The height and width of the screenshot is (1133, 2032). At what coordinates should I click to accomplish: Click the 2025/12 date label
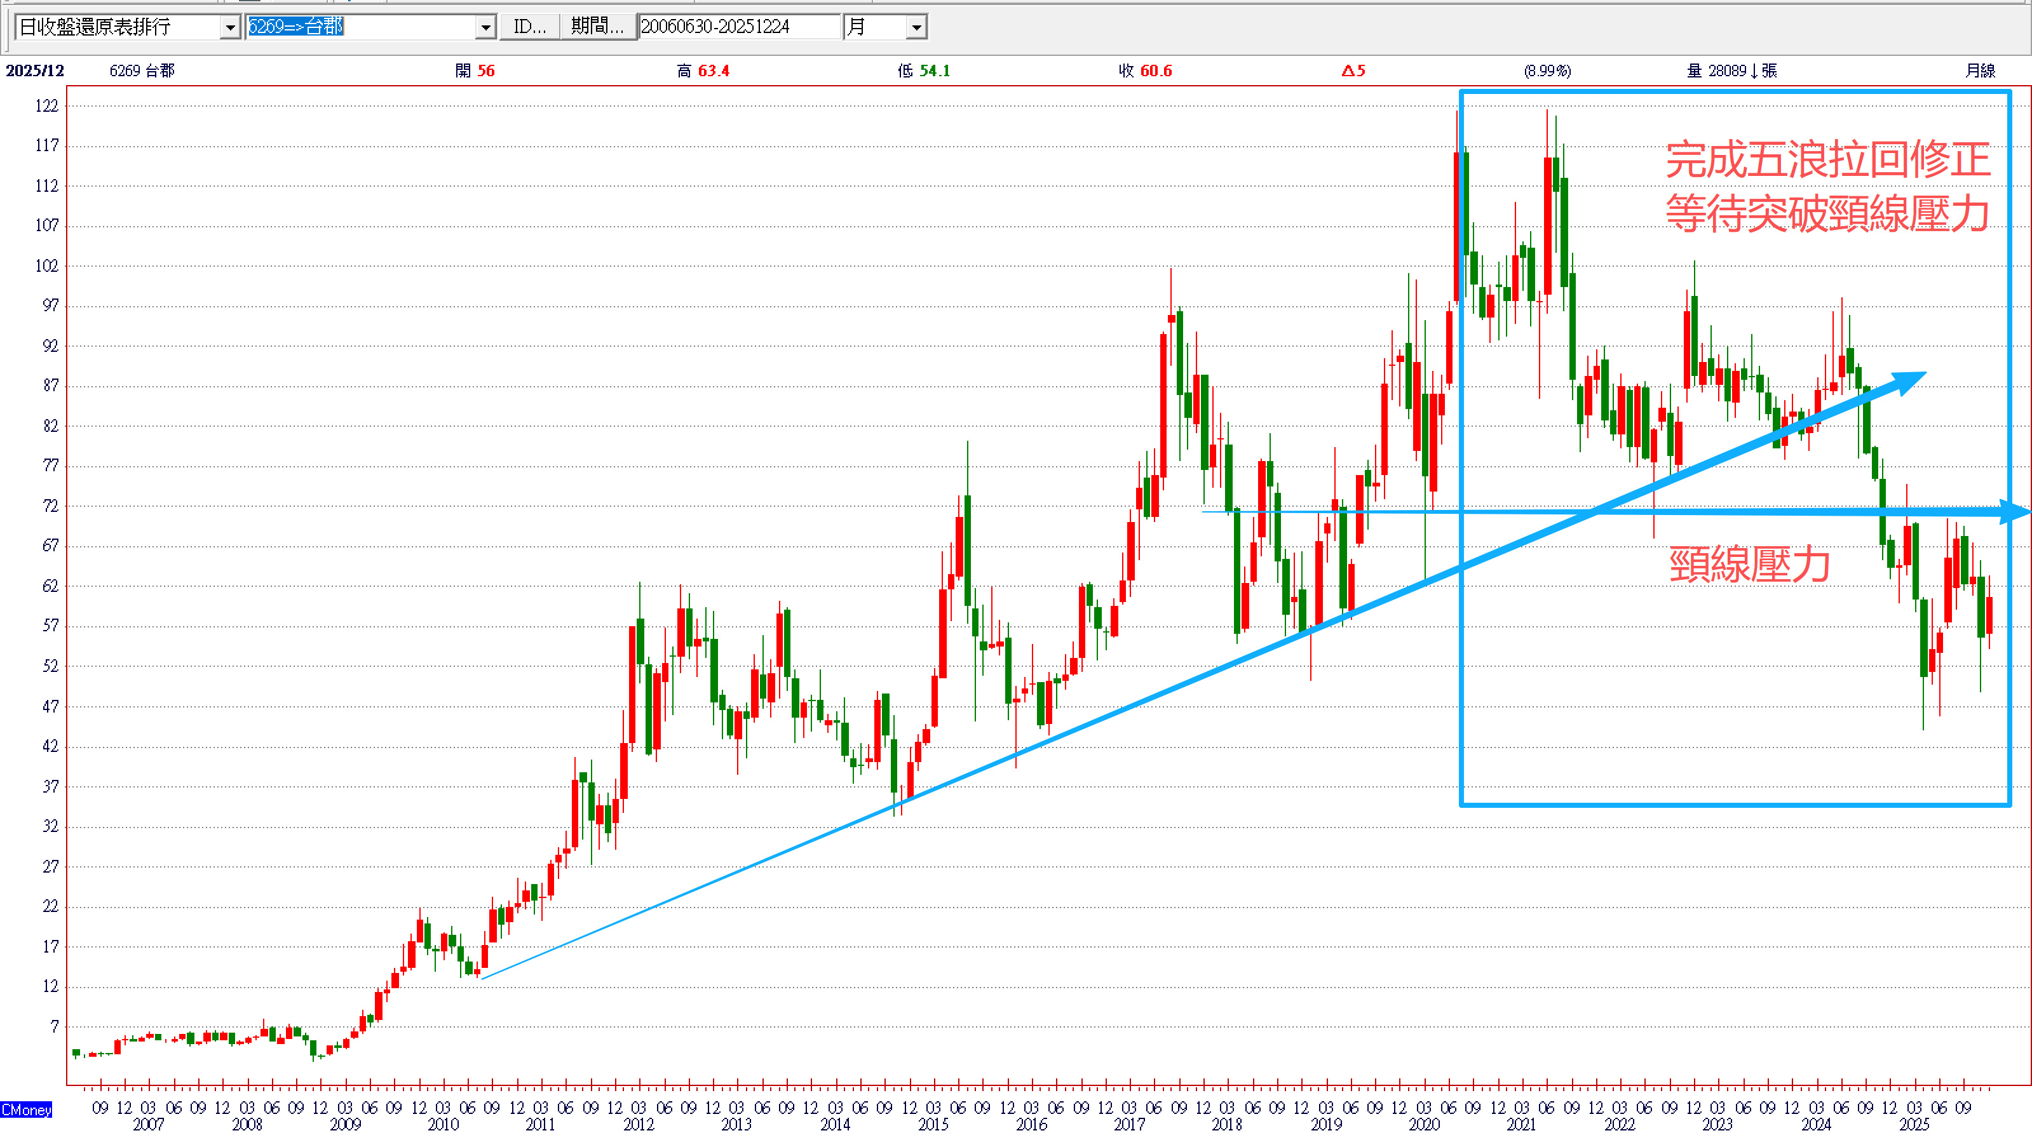pos(35,71)
